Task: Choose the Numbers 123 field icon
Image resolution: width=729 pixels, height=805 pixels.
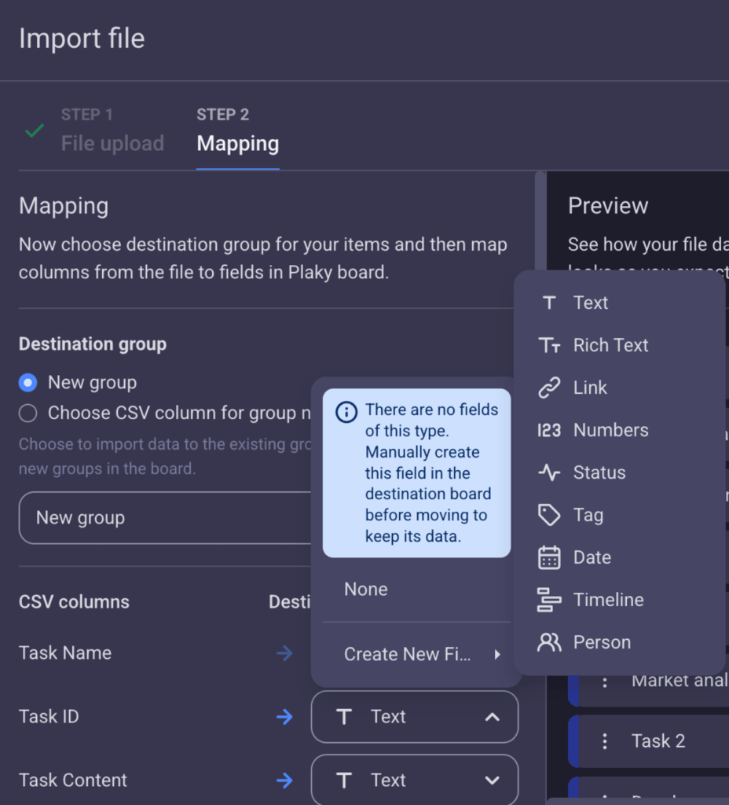Action: click(550, 430)
